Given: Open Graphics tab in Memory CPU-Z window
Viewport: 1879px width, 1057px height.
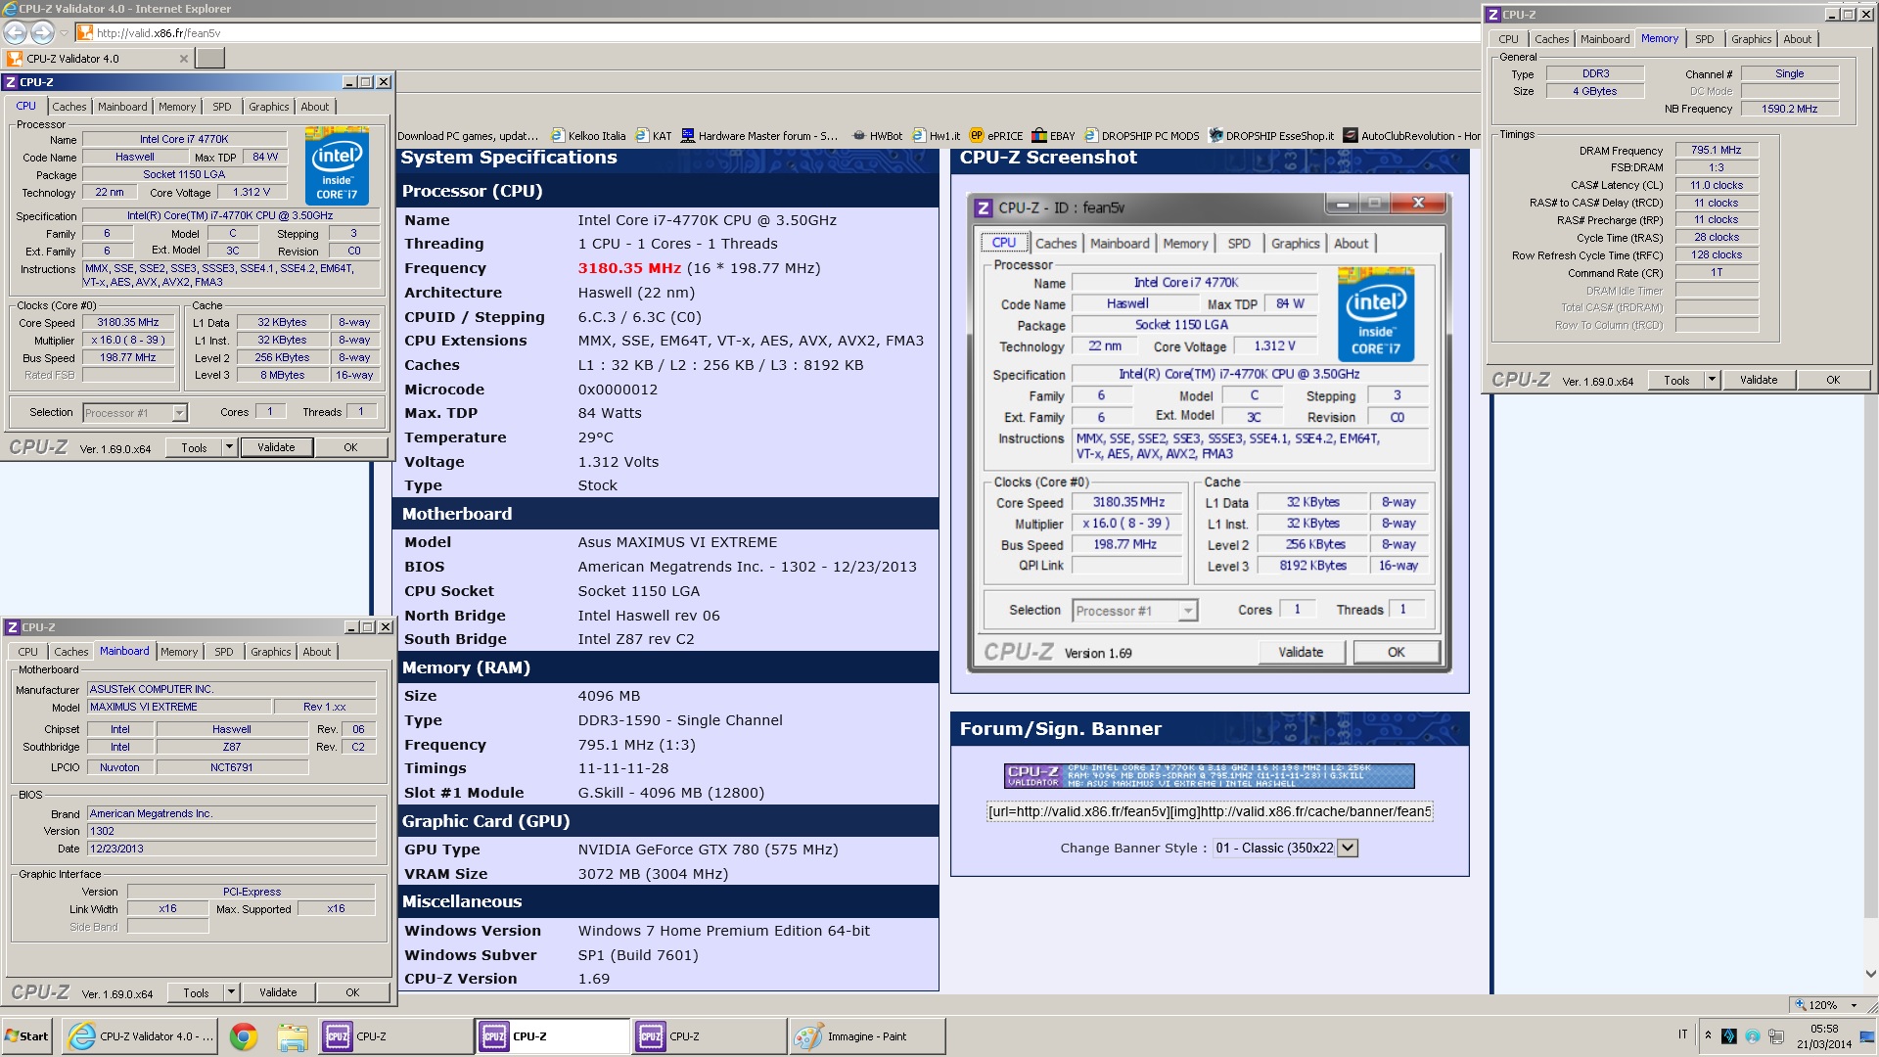Looking at the screenshot, I should point(1751,39).
